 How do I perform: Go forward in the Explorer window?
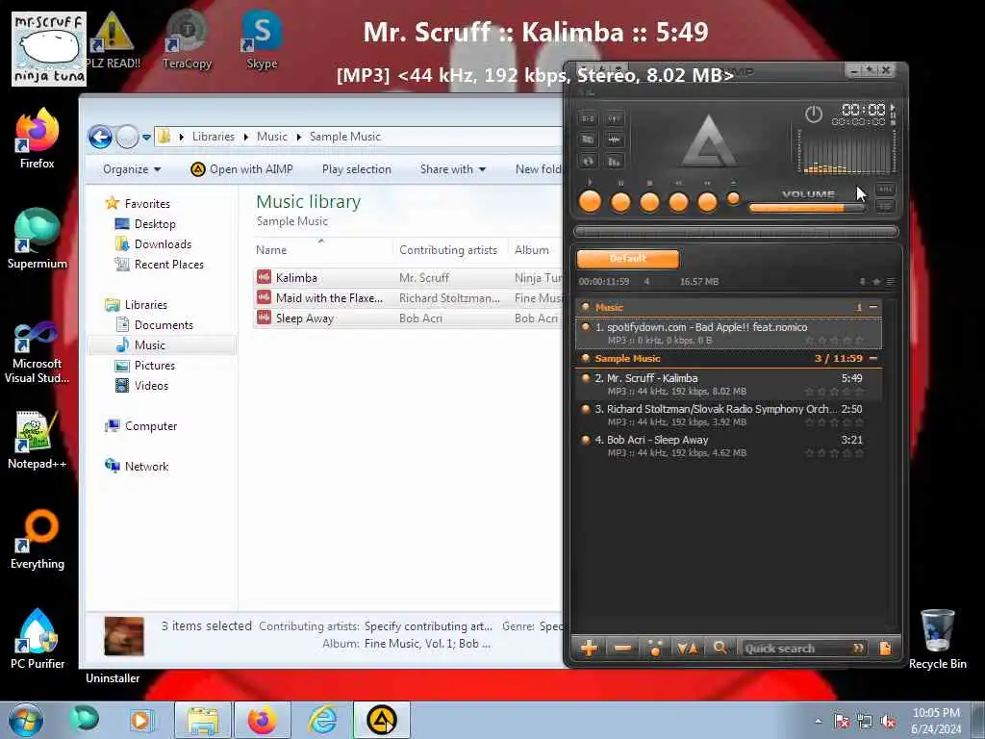click(x=127, y=137)
